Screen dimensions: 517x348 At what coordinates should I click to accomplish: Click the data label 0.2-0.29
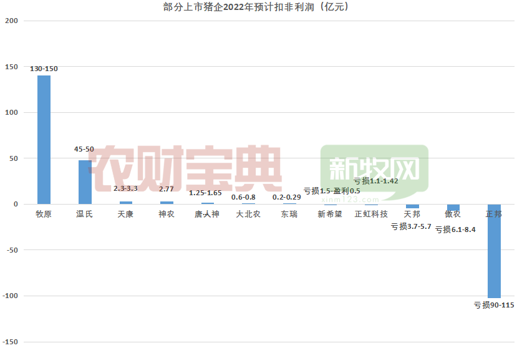coord(286,197)
